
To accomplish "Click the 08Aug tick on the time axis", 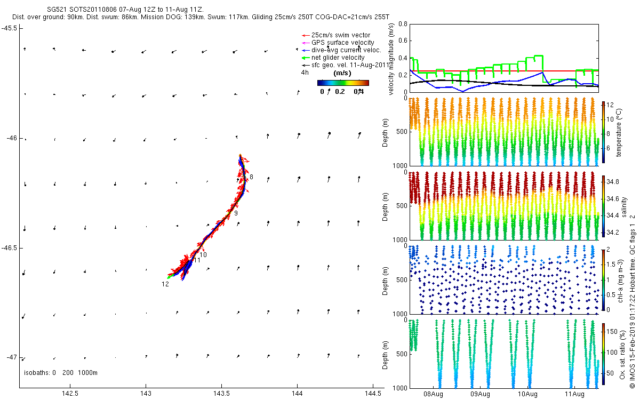I will click(x=433, y=394).
